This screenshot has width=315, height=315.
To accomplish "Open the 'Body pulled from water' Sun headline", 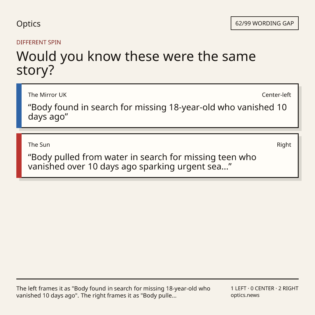I will [x=142, y=162].
